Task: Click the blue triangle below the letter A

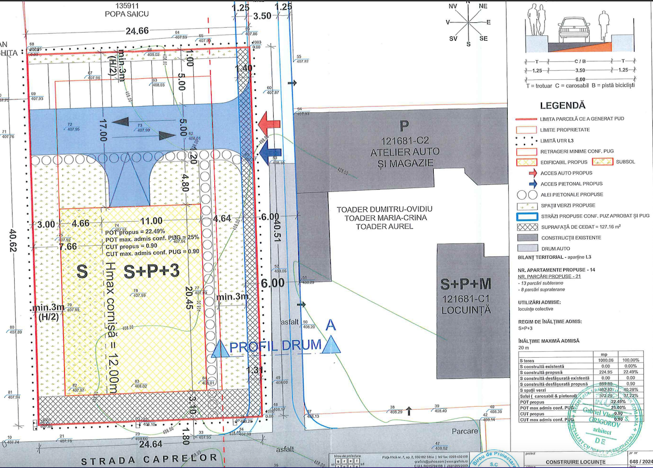Action: (331, 345)
